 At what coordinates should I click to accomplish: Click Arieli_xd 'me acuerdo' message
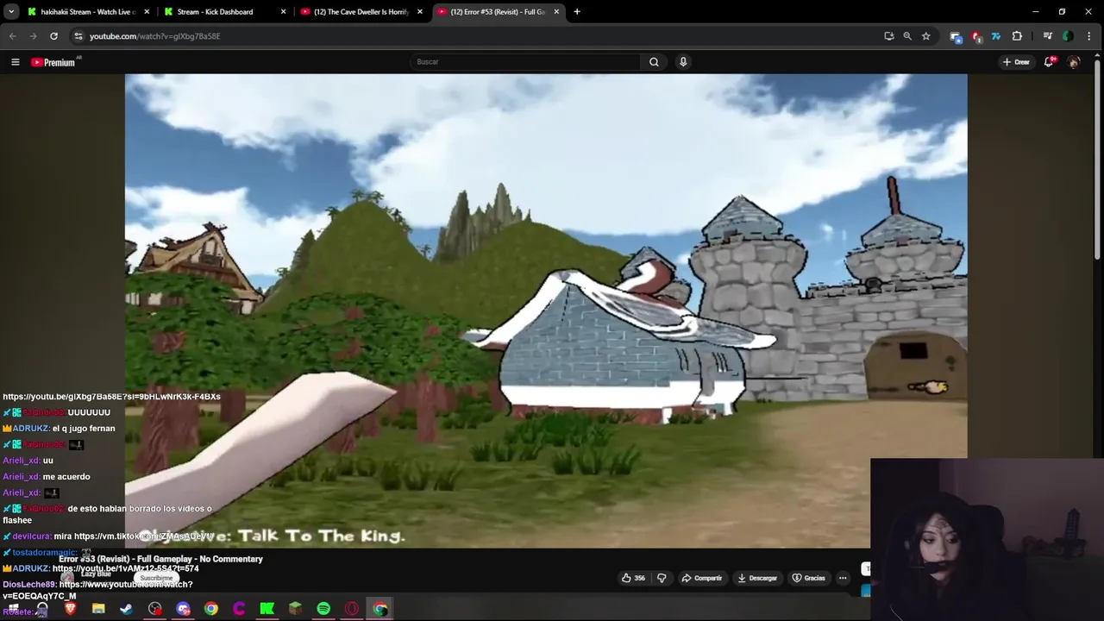66,477
